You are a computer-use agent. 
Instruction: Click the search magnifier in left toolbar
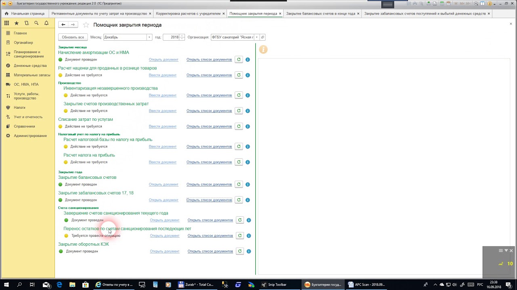[36, 23]
